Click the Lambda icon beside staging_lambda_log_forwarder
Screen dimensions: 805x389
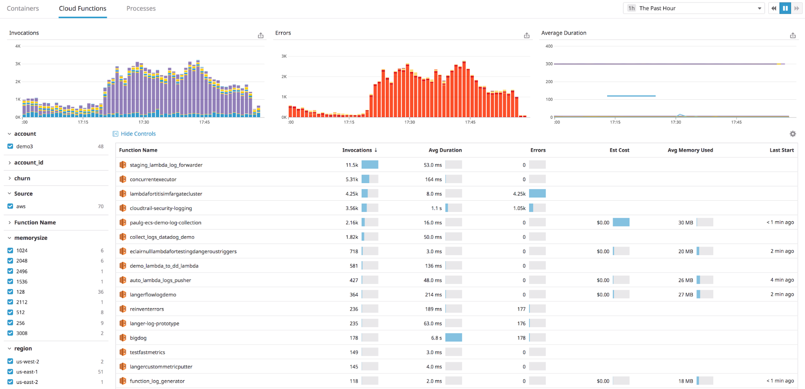click(x=122, y=165)
